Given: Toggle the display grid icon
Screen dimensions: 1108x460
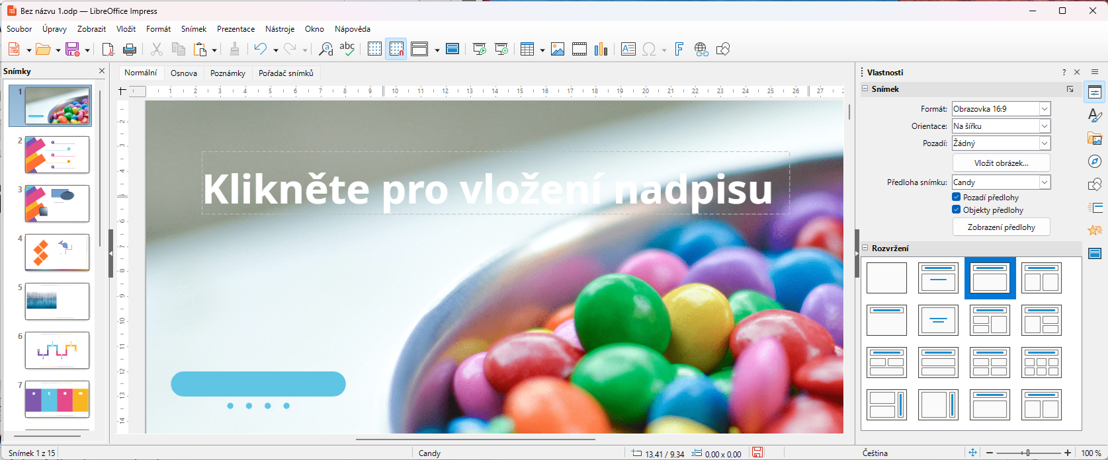Looking at the screenshot, I should pos(374,49).
